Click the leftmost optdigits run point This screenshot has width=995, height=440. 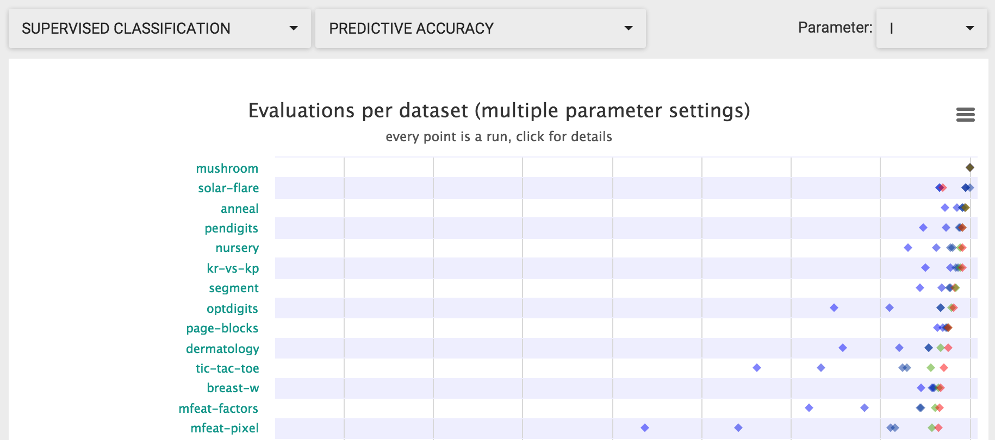[834, 307]
